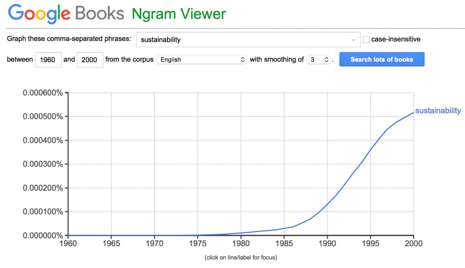Click the end year field showing 2000
The width and height of the screenshot is (465, 268).
90,60
